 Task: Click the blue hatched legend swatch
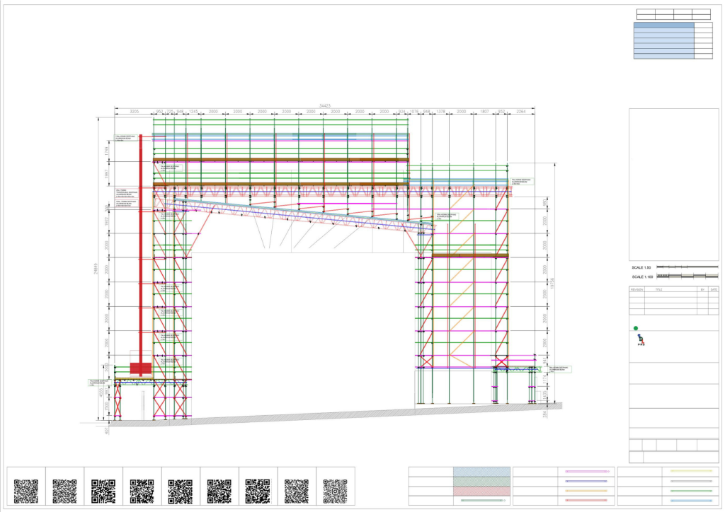coord(481,472)
